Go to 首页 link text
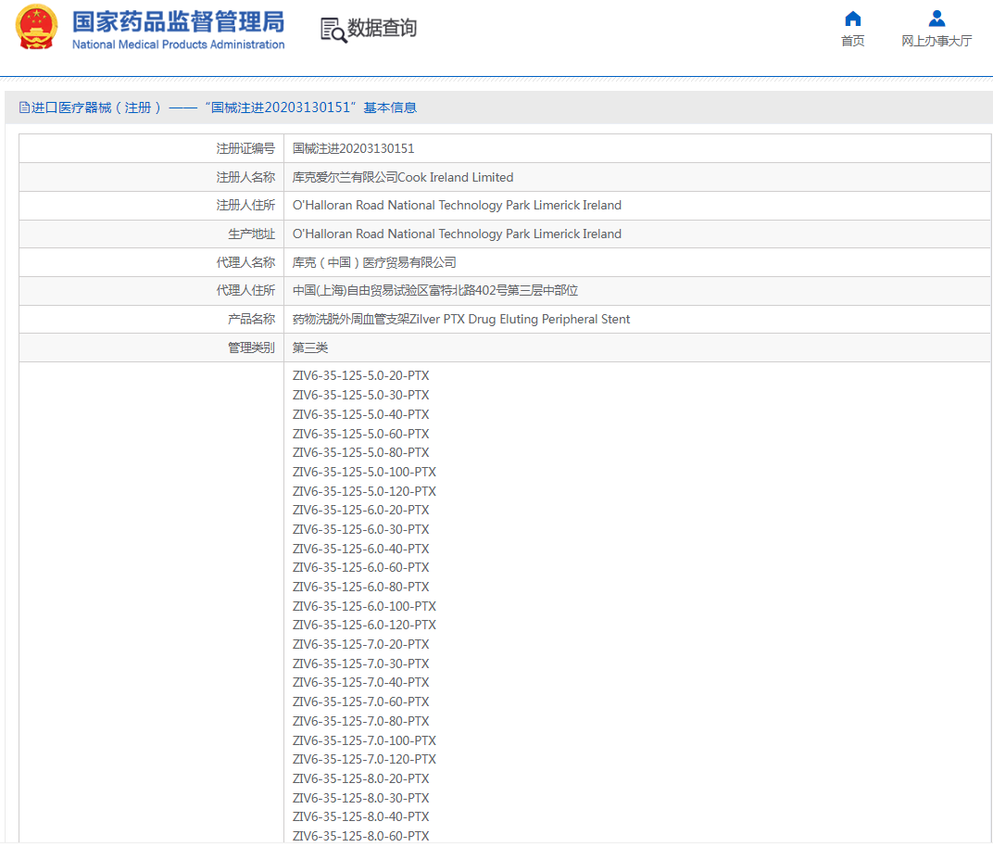 click(852, 41)
